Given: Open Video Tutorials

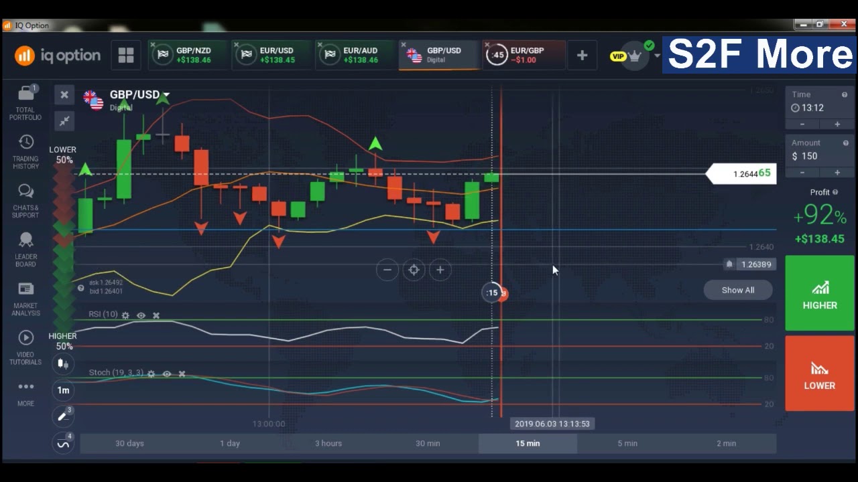Looking at the screenshot, I should (25, 347).
